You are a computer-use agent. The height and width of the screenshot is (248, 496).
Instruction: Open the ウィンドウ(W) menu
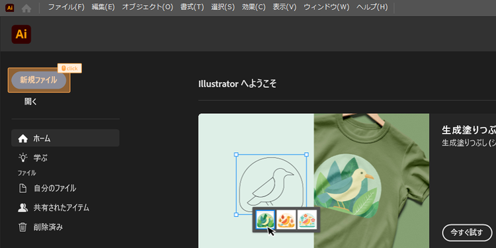click(x=326, y=7)
